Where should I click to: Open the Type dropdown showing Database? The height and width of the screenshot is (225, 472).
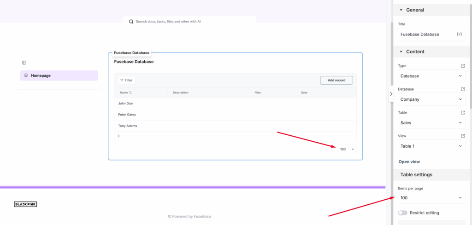(x=431, y=76)
